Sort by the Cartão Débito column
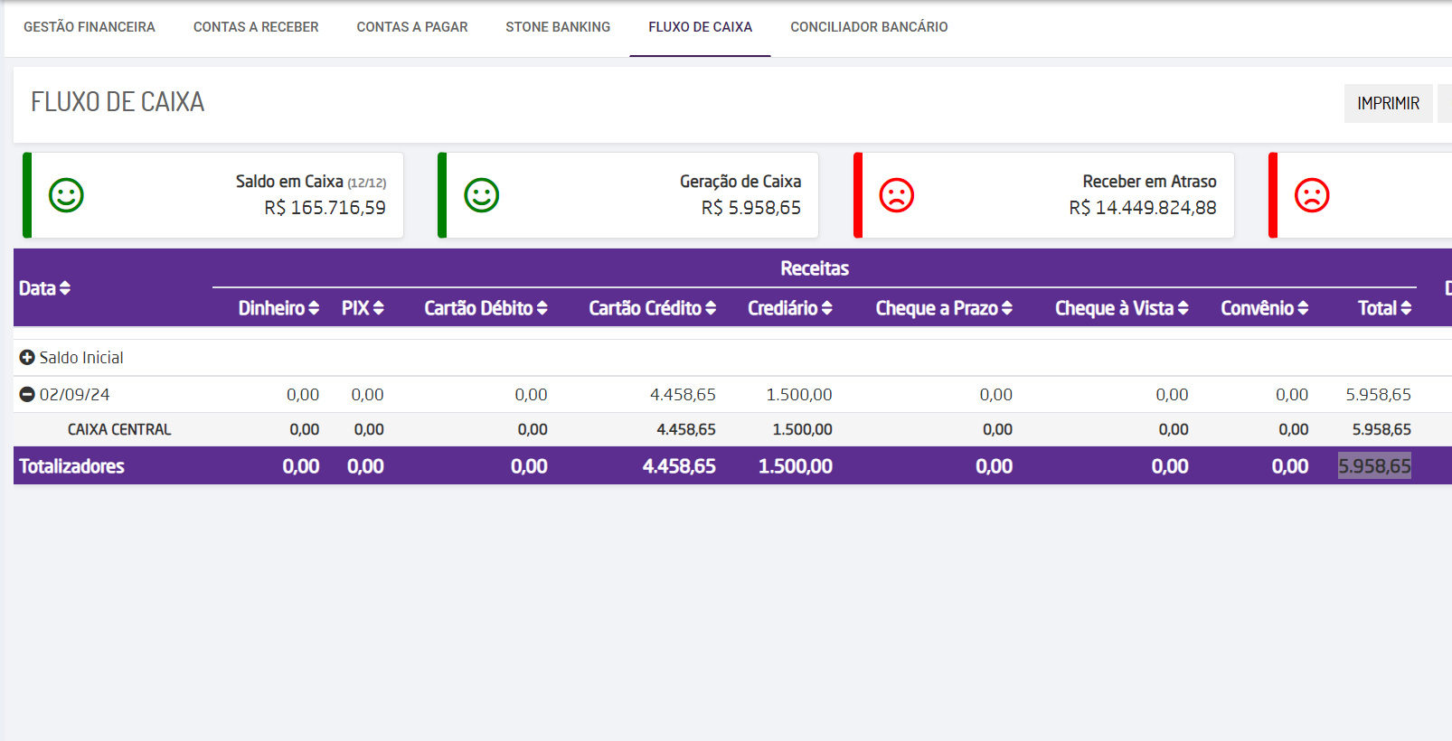The width and height of the screenshot is (1452, 741). [542, 308]
